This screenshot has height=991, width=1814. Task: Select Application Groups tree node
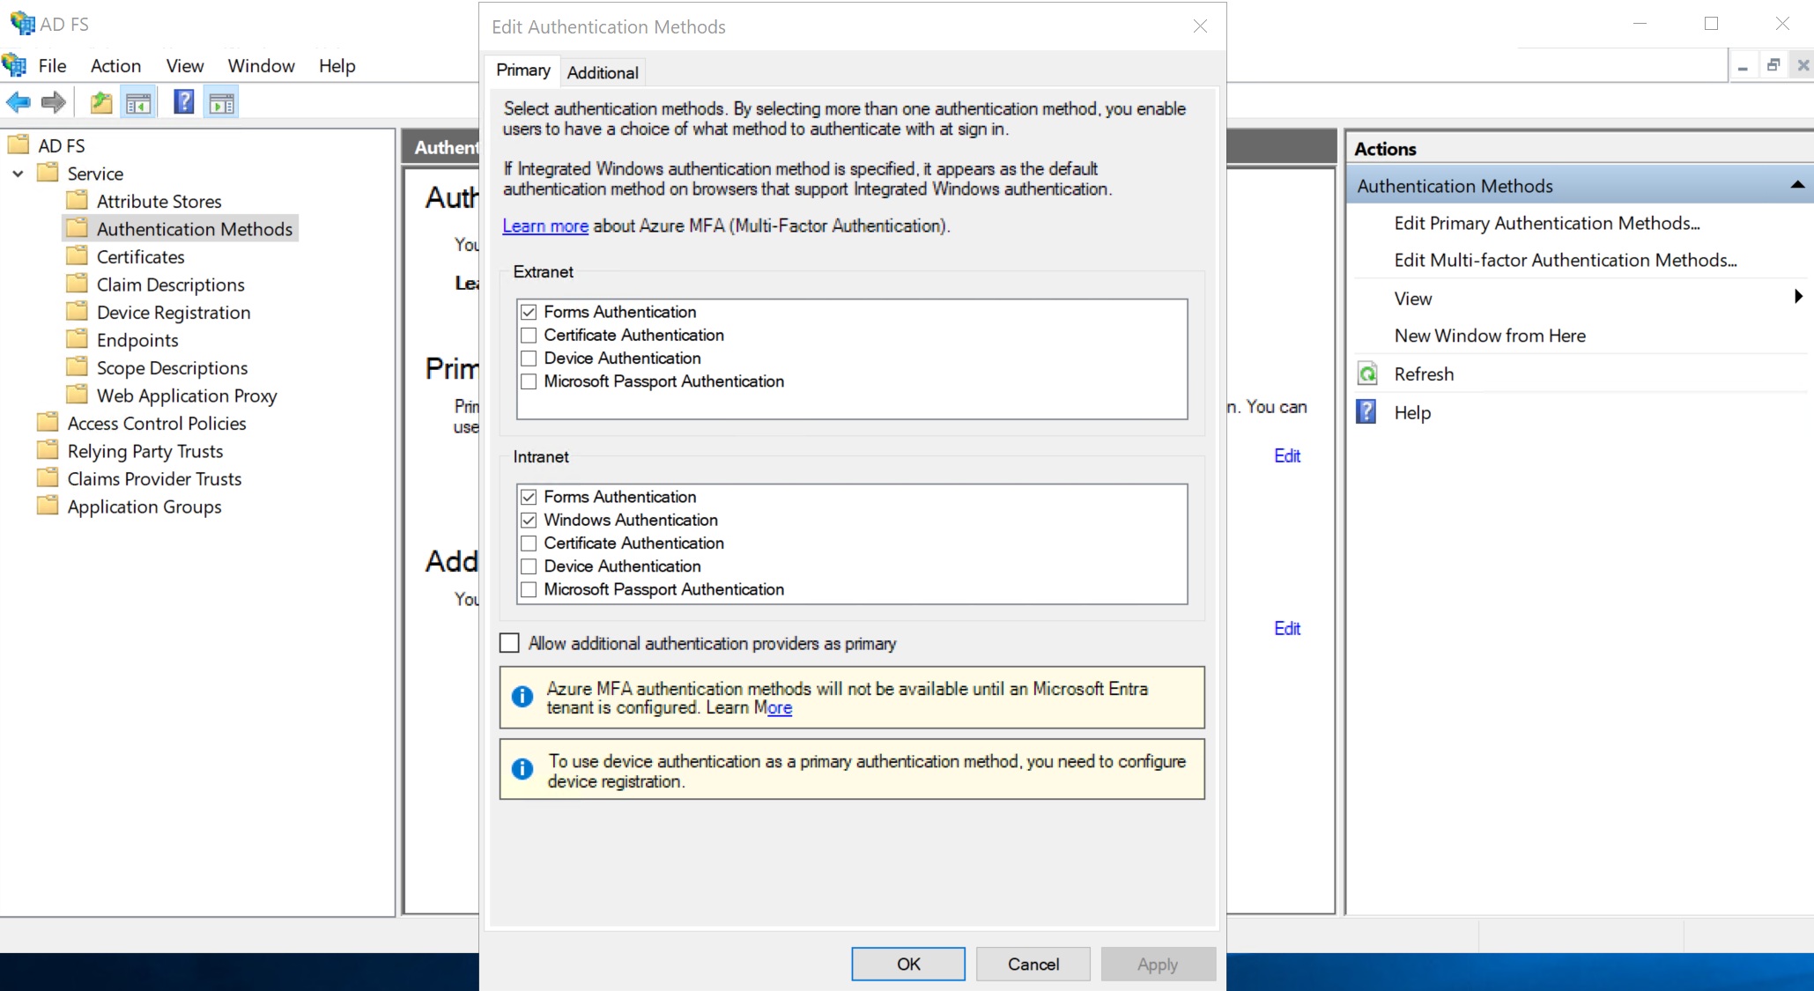click(x=144, y=507)
